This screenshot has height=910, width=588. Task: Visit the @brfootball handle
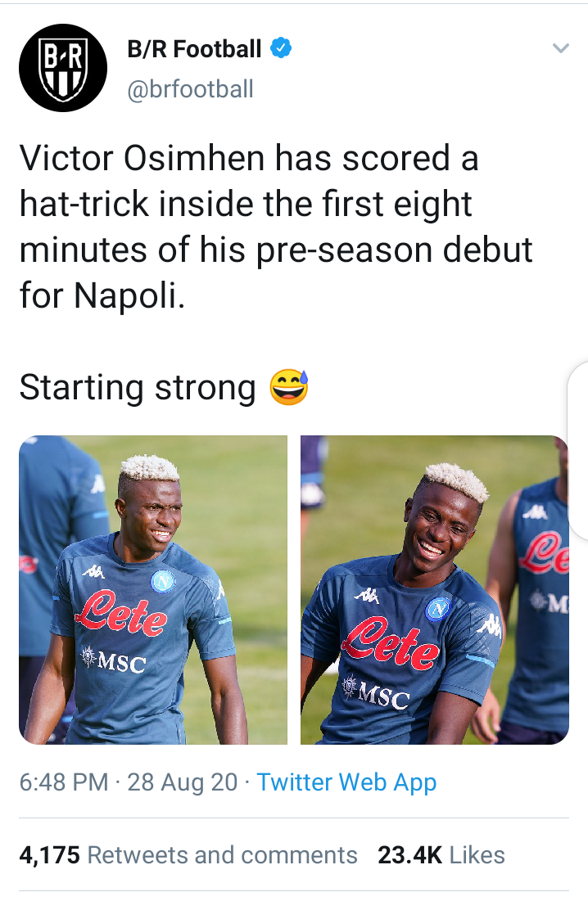[x=191, y=89]
